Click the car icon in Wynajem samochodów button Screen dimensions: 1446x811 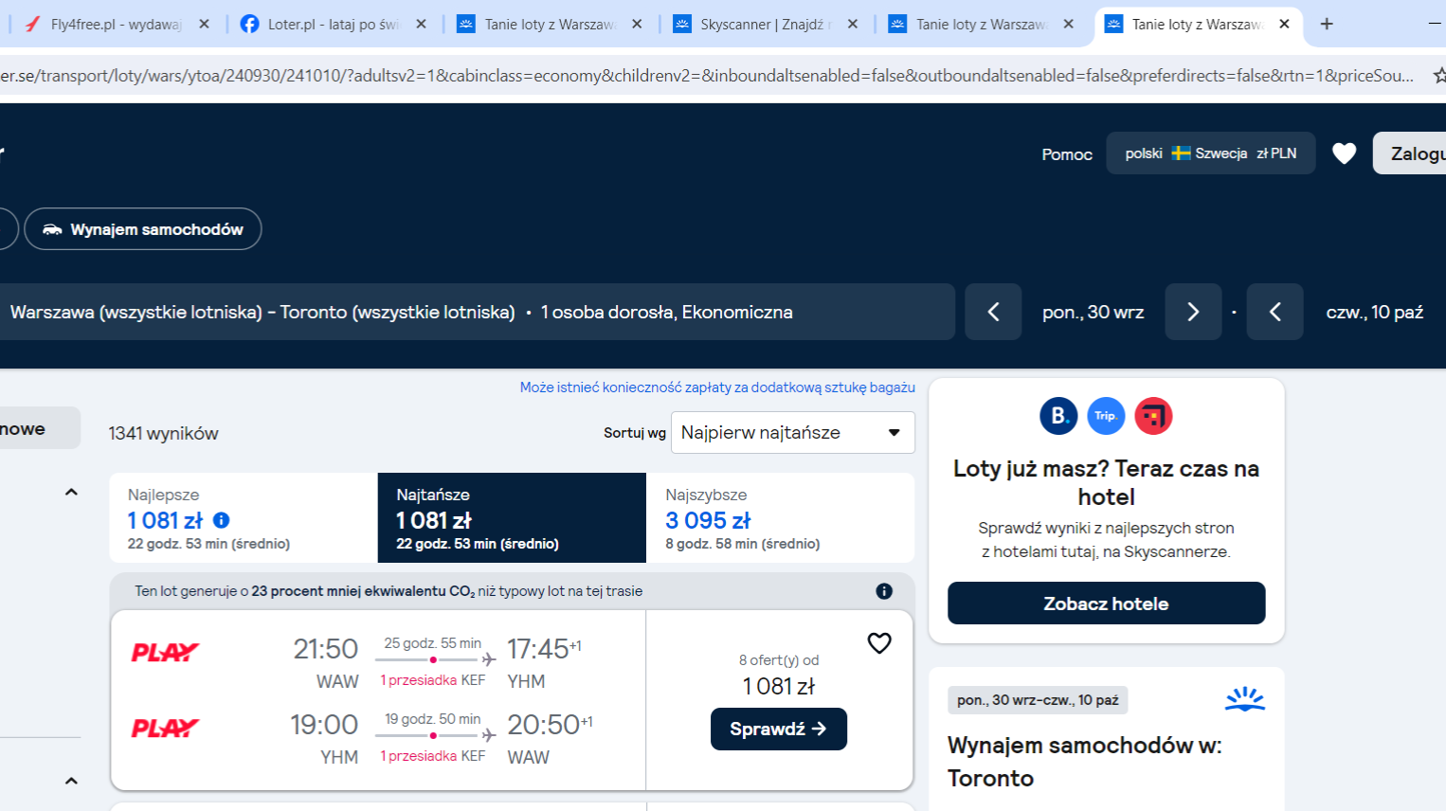point(52,229)
